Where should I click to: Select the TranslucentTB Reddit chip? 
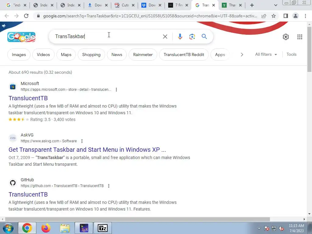(184, 55)
